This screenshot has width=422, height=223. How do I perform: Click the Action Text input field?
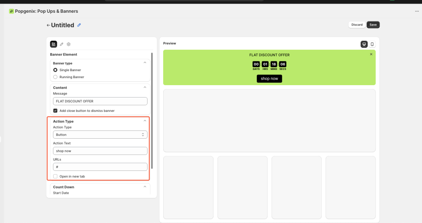tap(100, 151)
